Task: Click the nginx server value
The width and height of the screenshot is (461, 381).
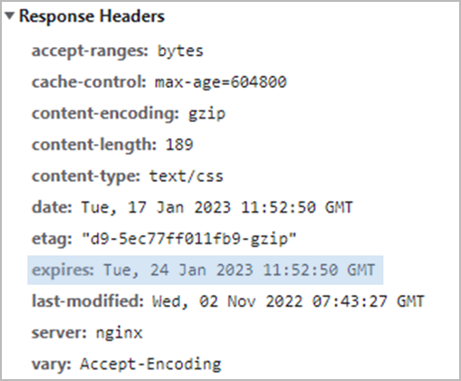Action: tap(119, 333)
